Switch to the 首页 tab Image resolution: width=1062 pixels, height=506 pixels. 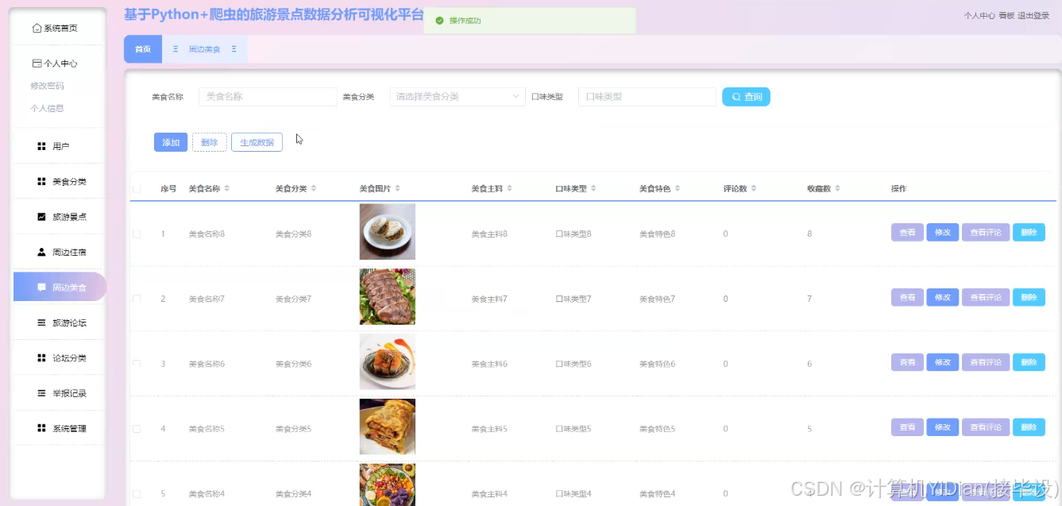point(143,49)
